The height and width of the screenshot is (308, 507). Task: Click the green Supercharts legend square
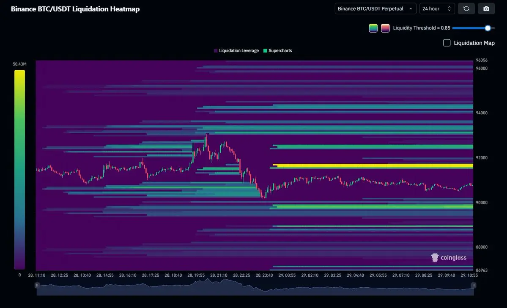pos(265,51)
